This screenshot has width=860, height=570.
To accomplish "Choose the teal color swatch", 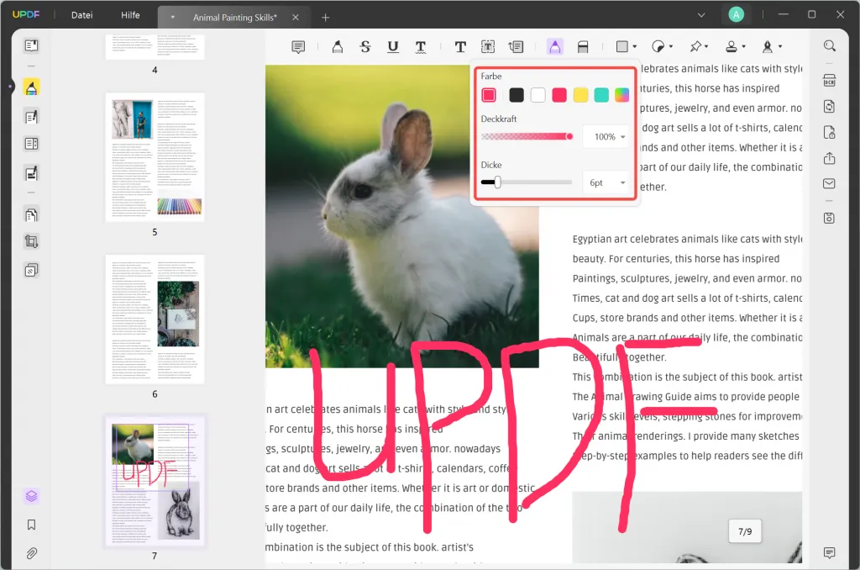I will click(601, 95).
